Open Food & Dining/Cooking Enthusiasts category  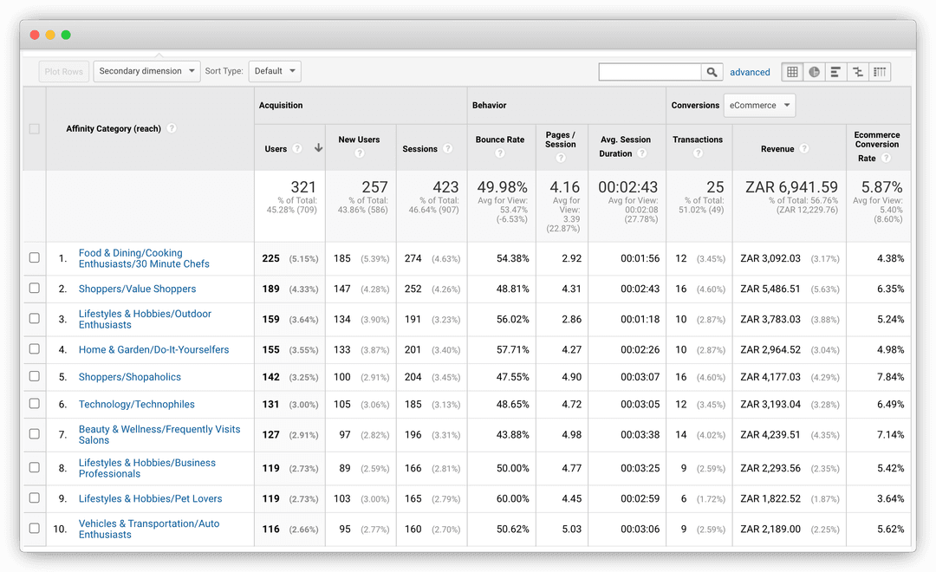pos(144,258)
